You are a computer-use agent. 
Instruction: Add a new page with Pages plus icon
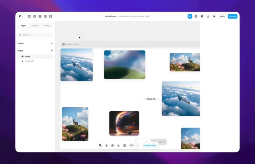52,51
